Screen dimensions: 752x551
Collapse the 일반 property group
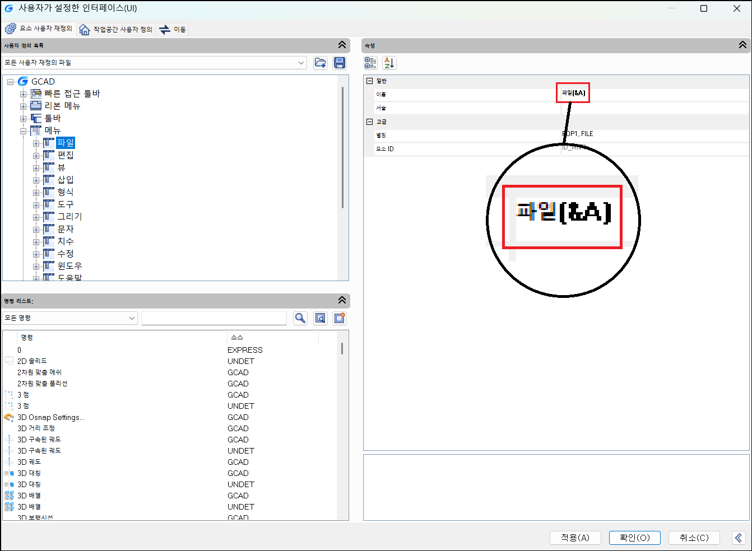click(369, 81)
